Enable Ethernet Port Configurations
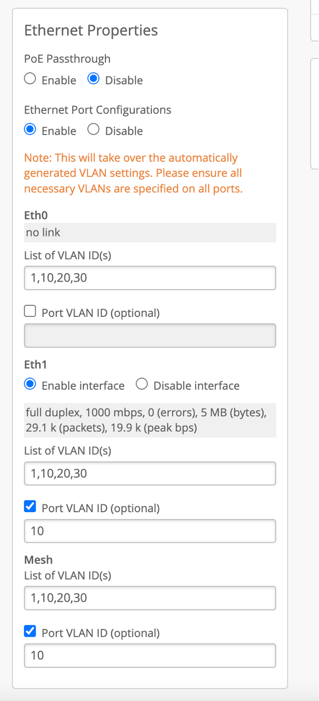 point(30,130)
